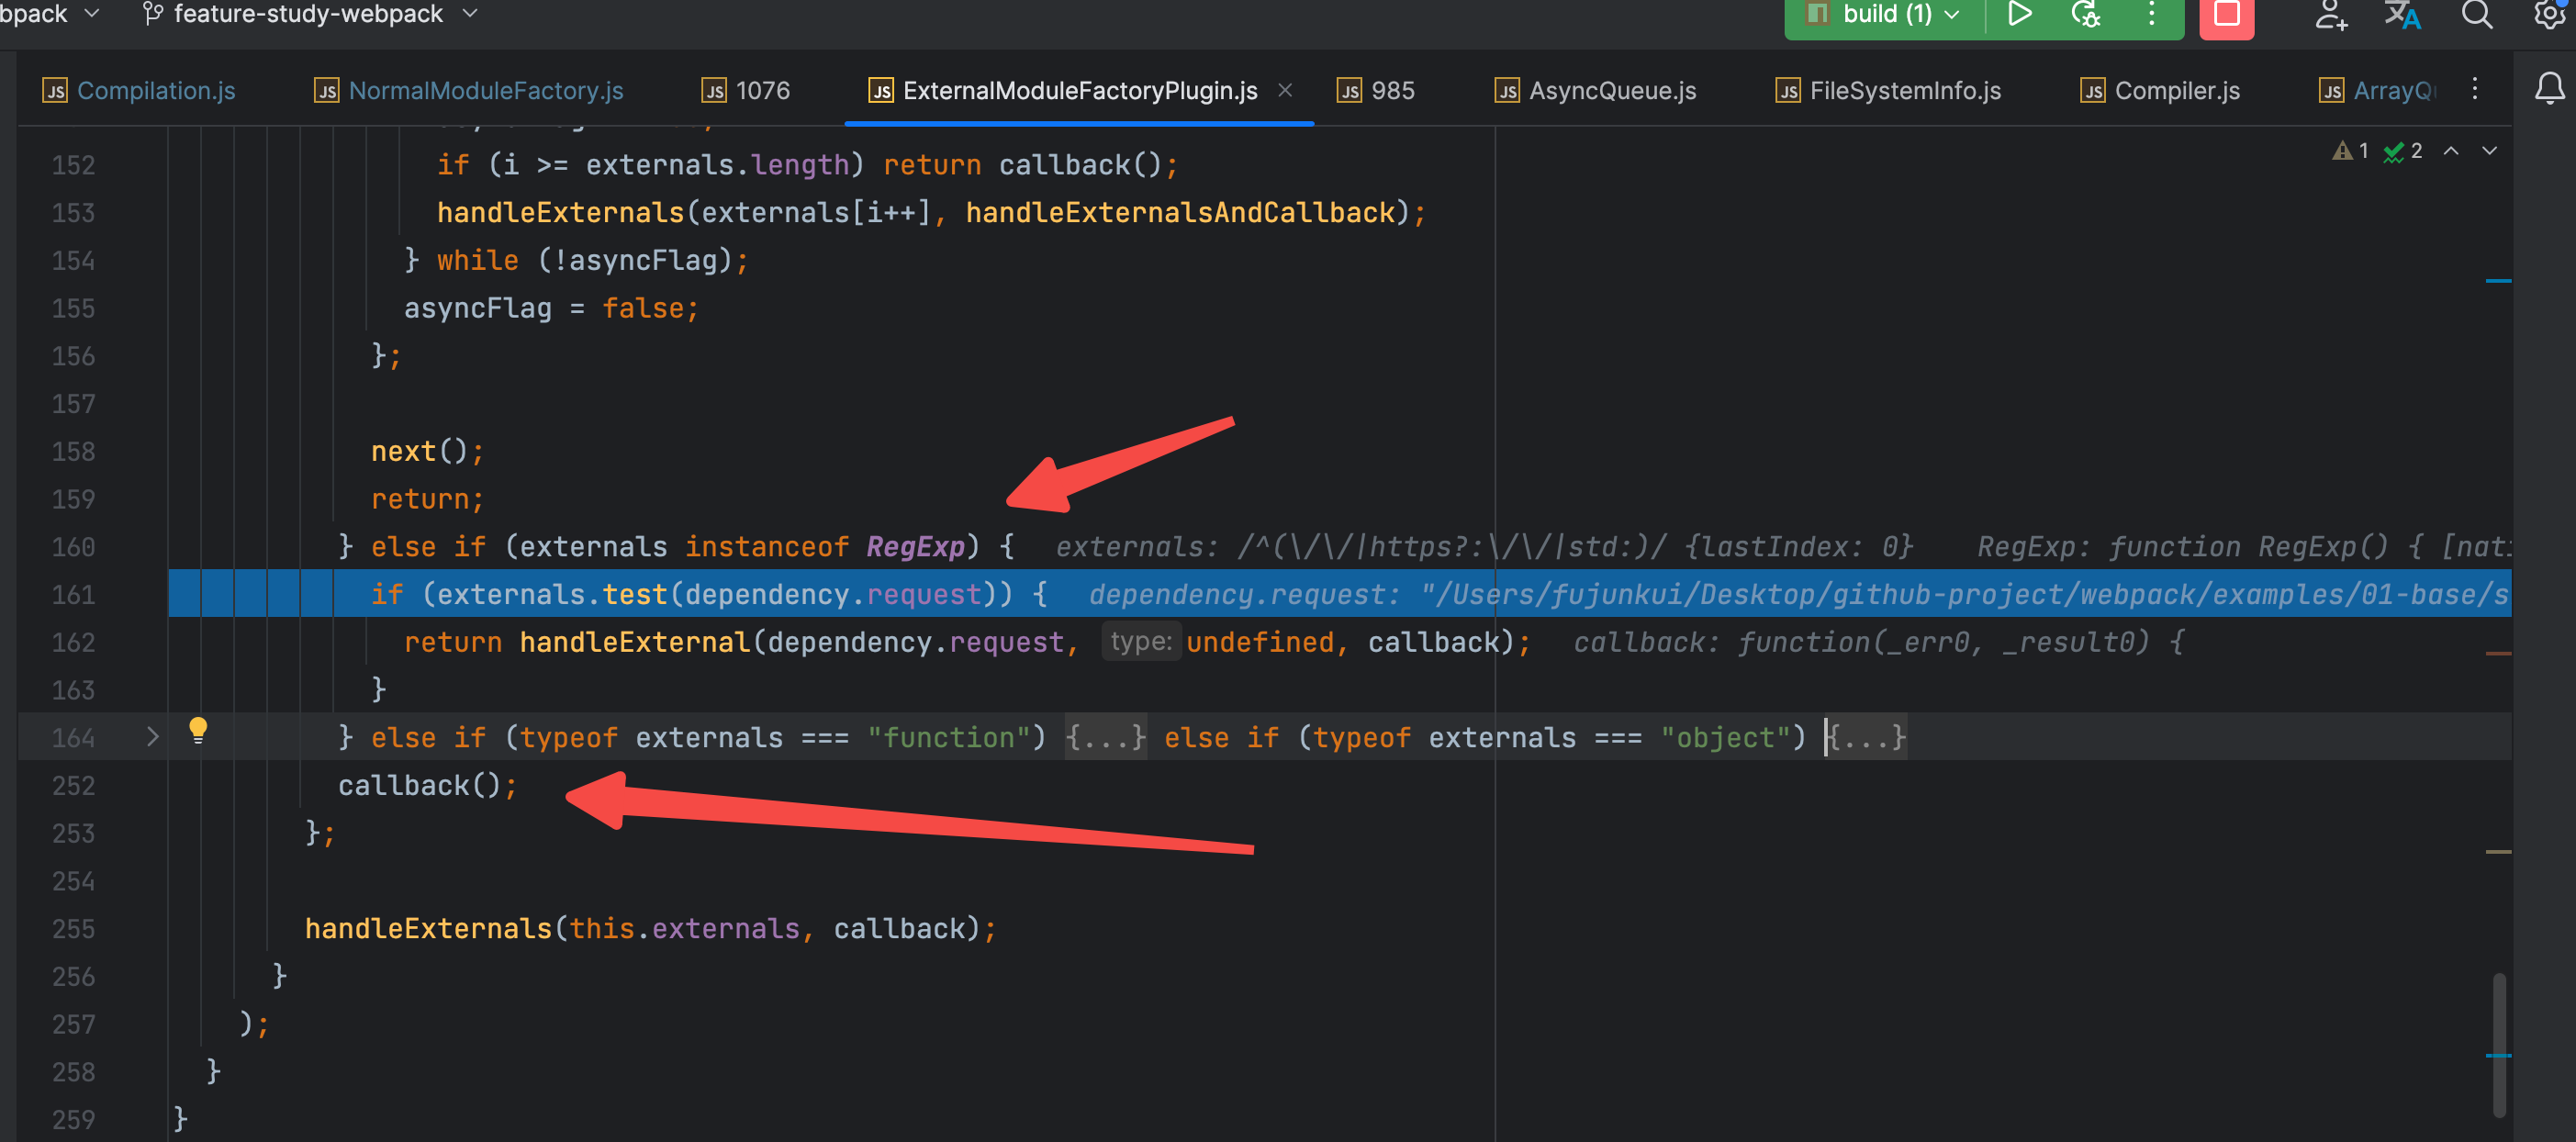The width and height of the screenshot is (2576, 1142).
Task: Switch to the AsyncQueue.js tab
Action: [1612, 91]
